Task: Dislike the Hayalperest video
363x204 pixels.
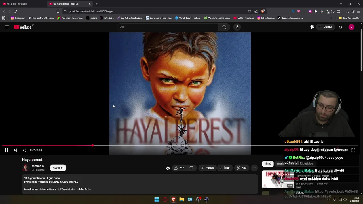Action: pyautogui.click(x=191, y=168)
